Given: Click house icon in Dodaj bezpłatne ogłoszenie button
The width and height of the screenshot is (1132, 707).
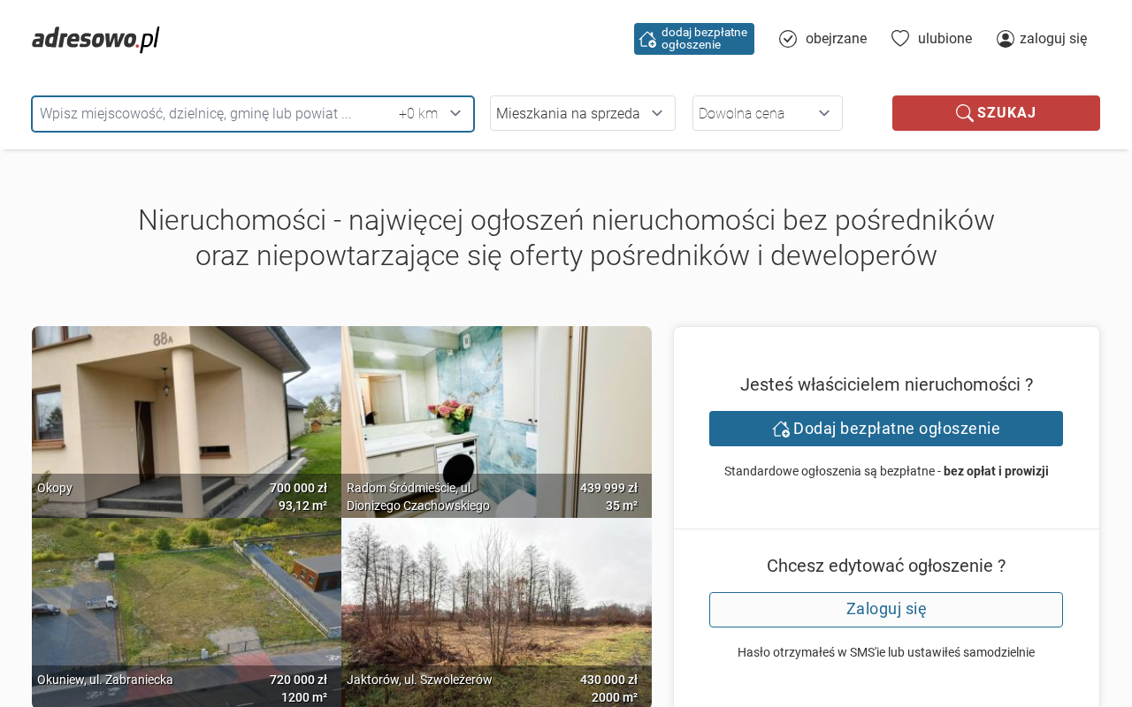Looking at the screenshot, I should pos(781,429).
